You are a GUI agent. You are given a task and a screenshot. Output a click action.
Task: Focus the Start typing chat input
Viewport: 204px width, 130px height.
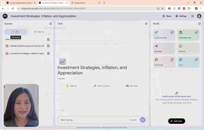[x=94, y=120]
